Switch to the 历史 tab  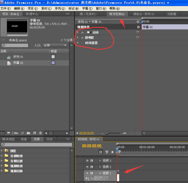(50, 139)
